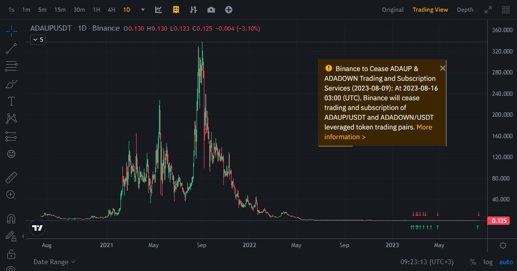Switch to the Original chart view
This screenshot has height=271, width=517.
393,10
